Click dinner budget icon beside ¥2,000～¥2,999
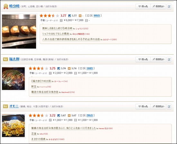Viewport: 177px width, 144px height. (x=50, y=73)
